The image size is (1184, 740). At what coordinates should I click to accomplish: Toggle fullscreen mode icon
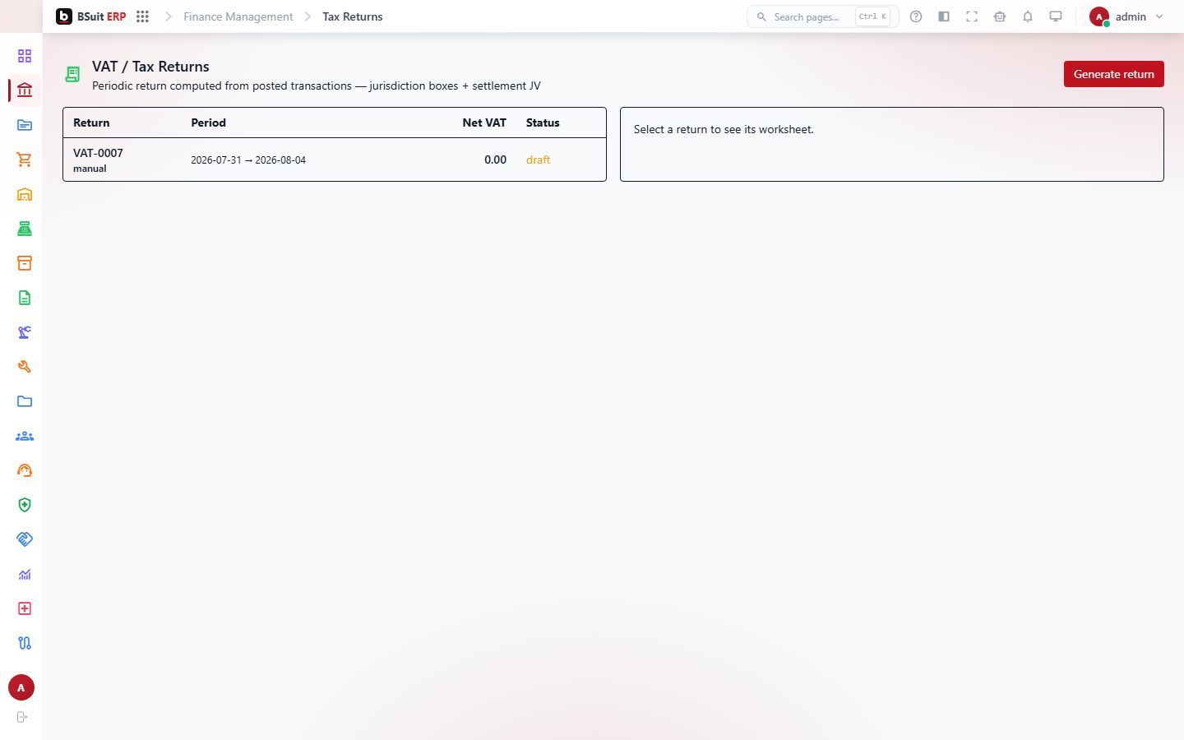[x=972, y=16]
